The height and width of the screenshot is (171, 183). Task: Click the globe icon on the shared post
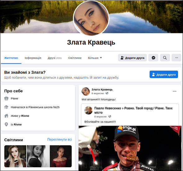110,116
